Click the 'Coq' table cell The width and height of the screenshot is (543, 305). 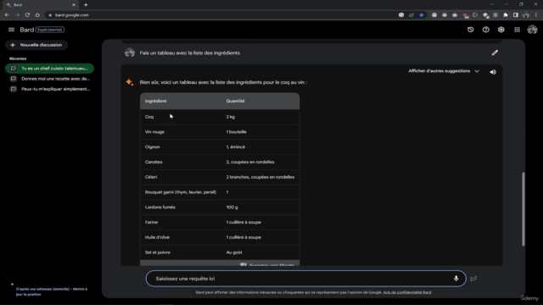click(149, 117)
